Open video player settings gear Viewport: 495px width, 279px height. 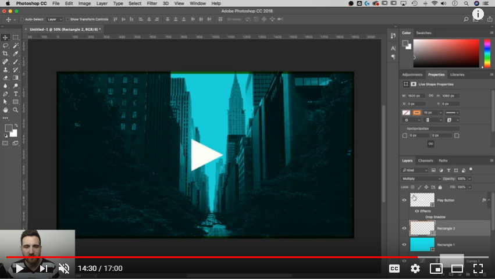point(415,269)
